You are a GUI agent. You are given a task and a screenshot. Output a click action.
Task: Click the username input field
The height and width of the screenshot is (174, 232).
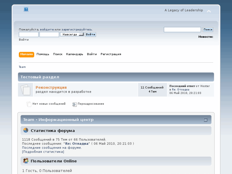(29, 34)
